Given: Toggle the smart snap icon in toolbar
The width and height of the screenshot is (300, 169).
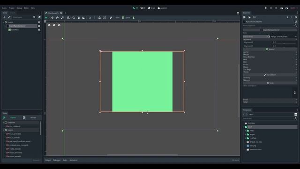Looking at the screenshot, I should coord(90,18).
